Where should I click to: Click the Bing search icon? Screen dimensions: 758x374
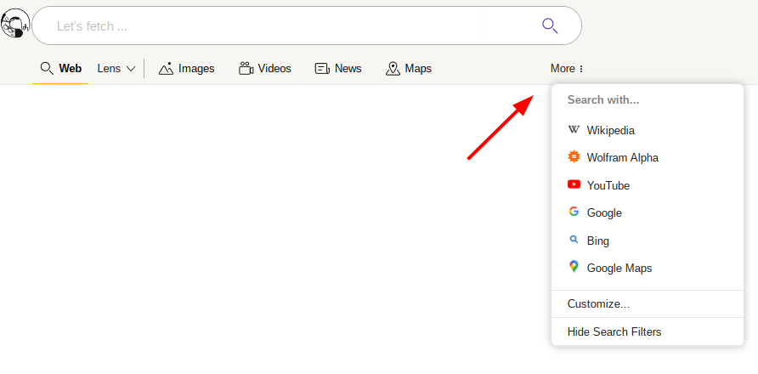click(x=574, y=241)
